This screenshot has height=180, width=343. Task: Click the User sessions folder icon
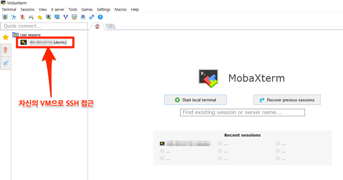pyautogui.click(x=15, y=35)
